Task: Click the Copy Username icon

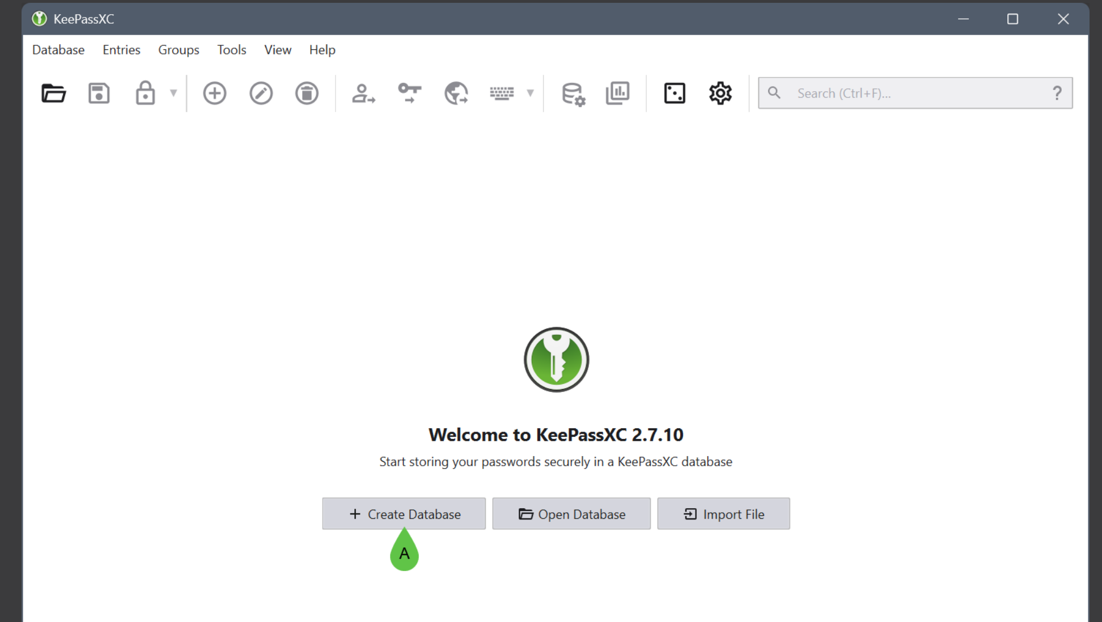Action: coord(363,93)
